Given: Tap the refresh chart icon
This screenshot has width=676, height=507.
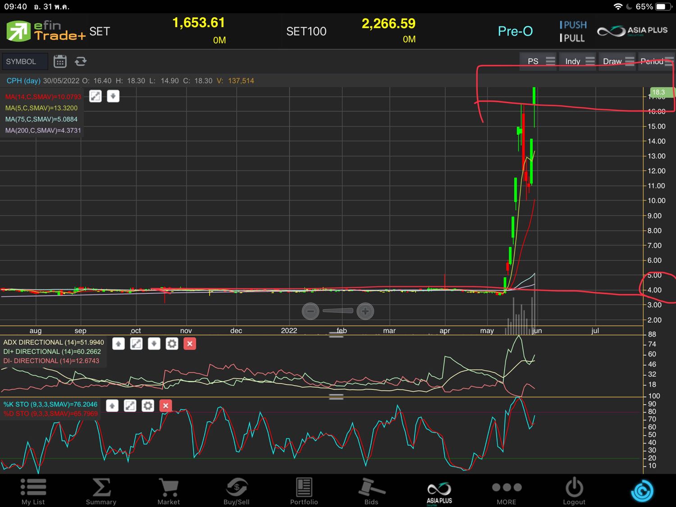Looking at the screenshot, I should (81, 61).
